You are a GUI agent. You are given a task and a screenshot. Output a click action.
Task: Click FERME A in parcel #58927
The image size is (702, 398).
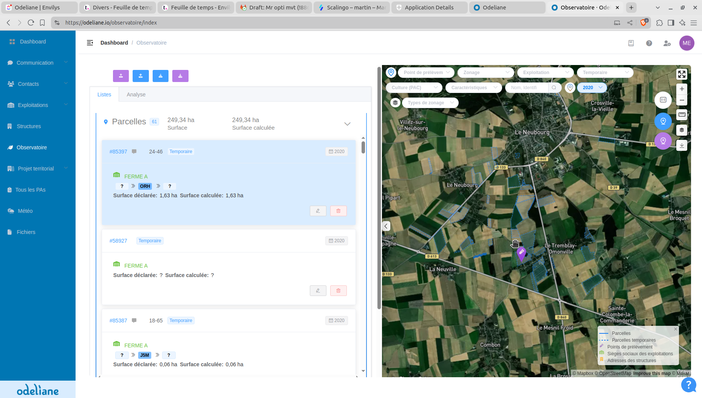(136, 266)
